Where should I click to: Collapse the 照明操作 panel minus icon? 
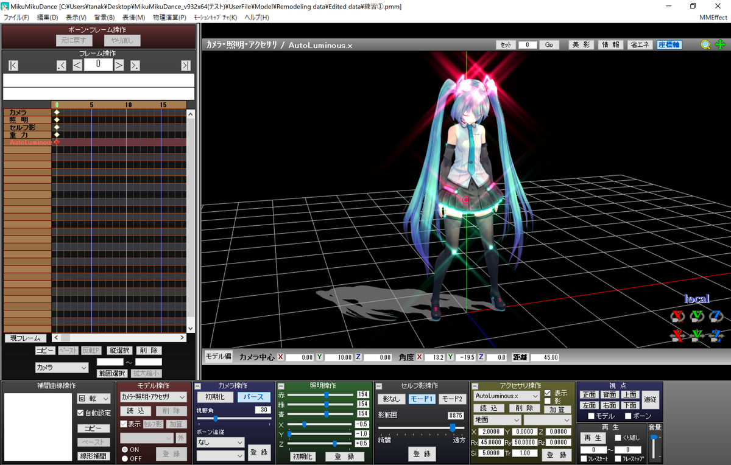pos(280,386)
